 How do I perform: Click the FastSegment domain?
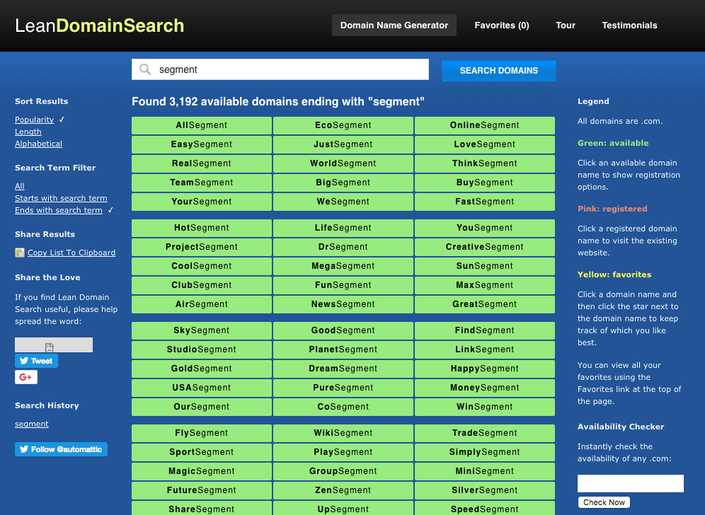485,202
